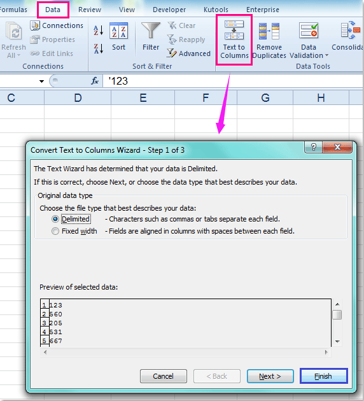This screenshot has width=364, height=401.
Task: Sort descending with the Z to A icon
Action: coord(99,48)
